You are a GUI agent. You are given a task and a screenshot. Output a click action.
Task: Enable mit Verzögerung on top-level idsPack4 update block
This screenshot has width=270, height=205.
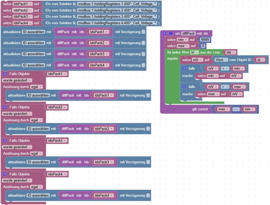click(x=143, y=65)
